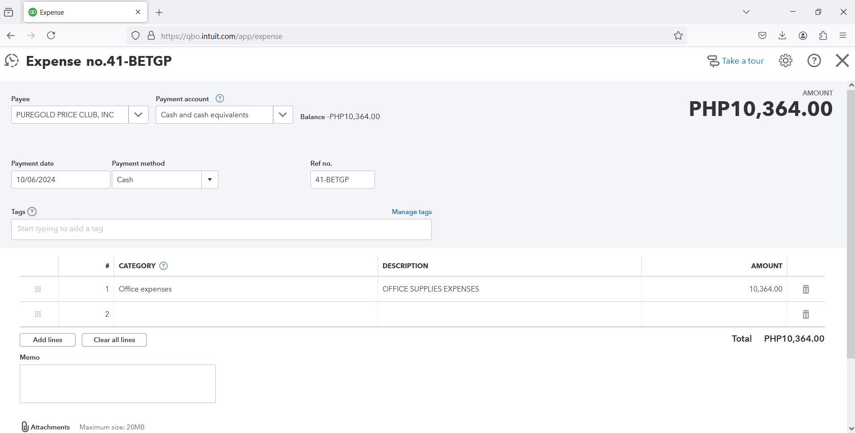855x433 pixels.
Task: Click the Payment method Cash field
Action: coord(157,180)
